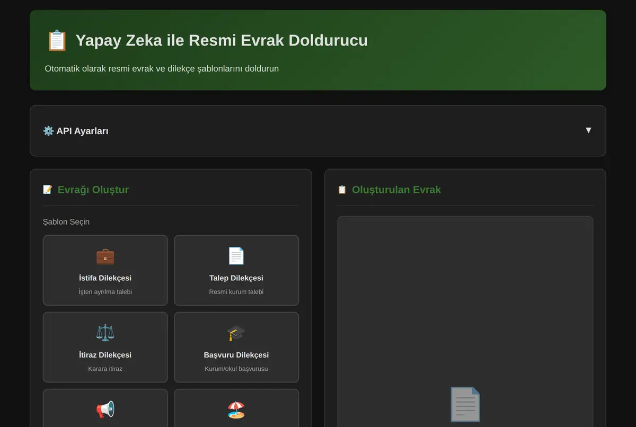
Task: Click the memo icon next to Evrağı Oluştur
Action: (x=48, y=190)
